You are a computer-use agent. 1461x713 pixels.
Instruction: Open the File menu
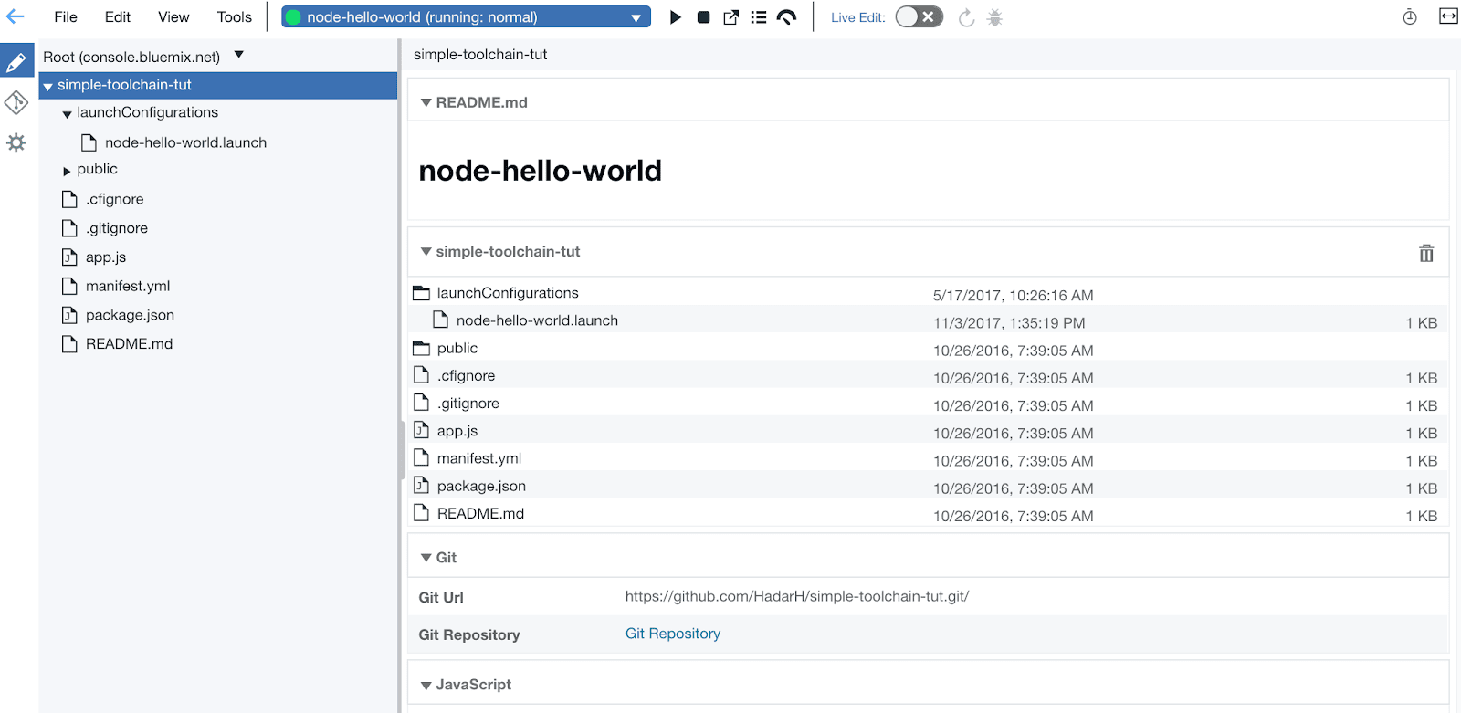[66, 17]
